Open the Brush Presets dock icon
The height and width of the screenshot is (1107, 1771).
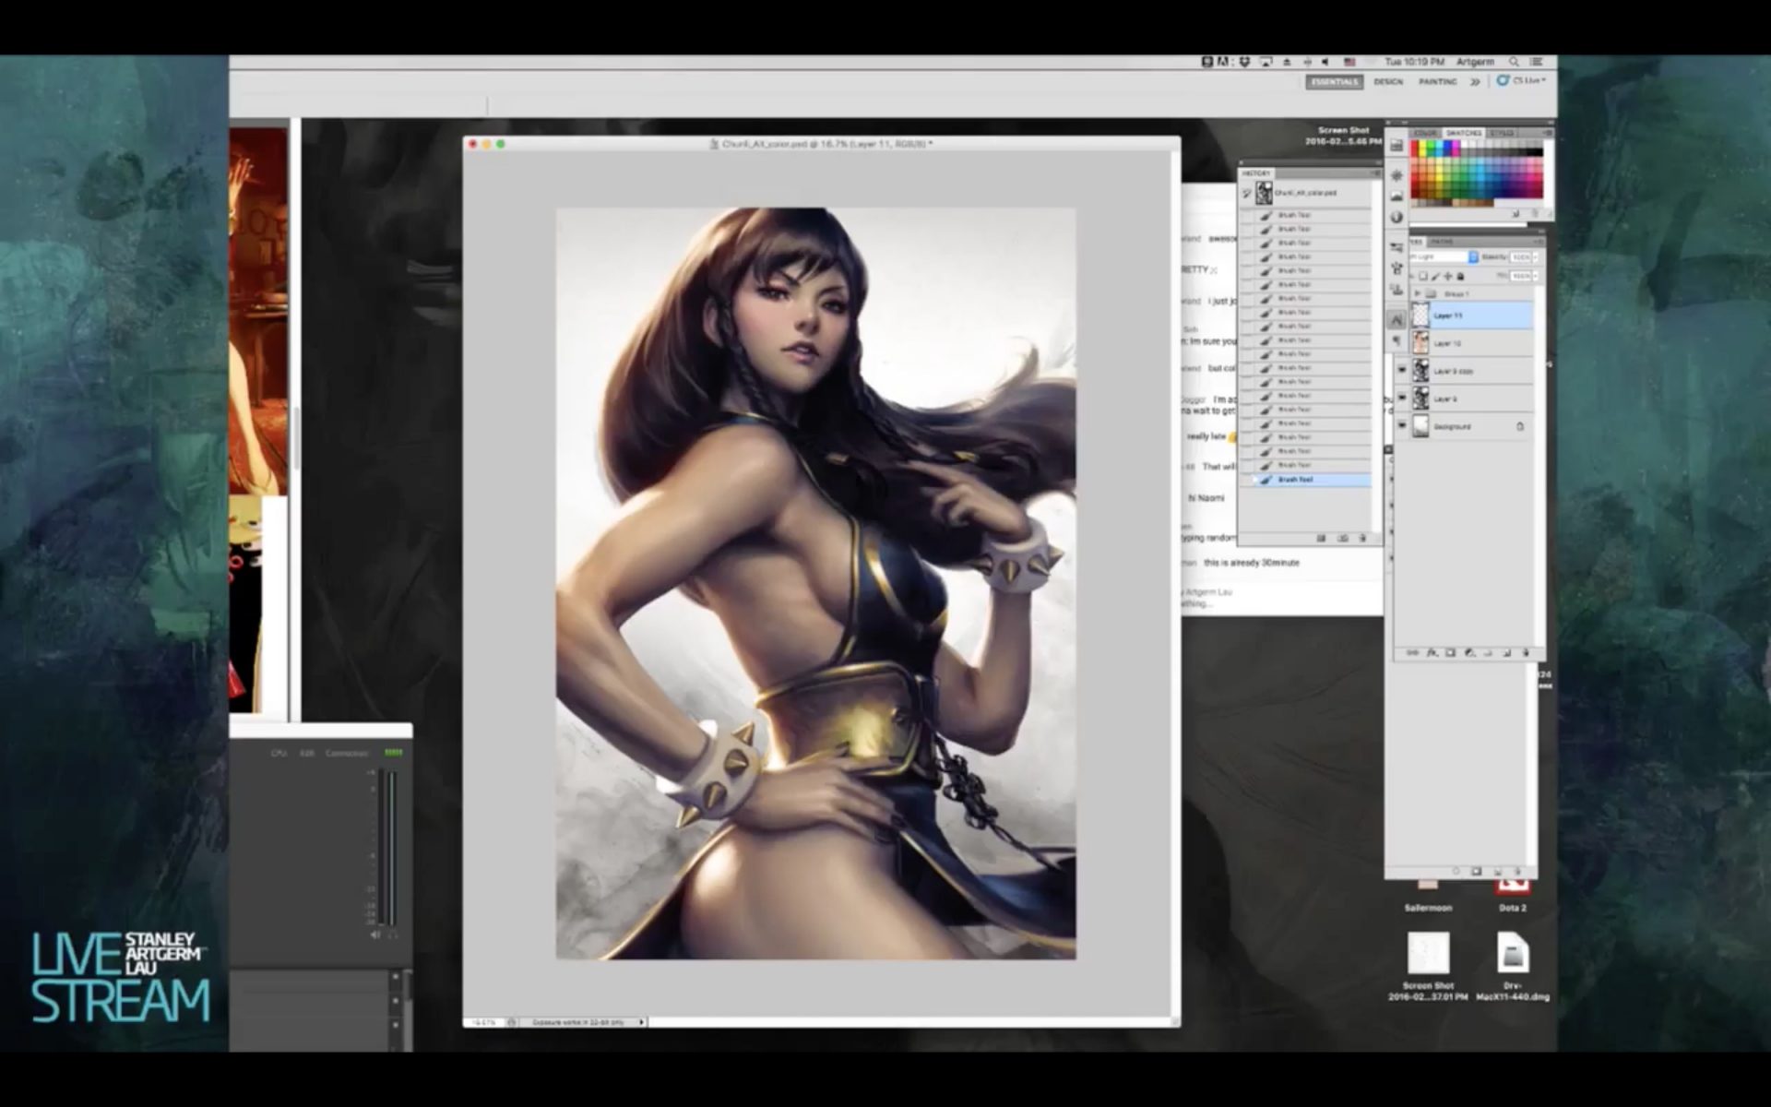(1397, 246)
